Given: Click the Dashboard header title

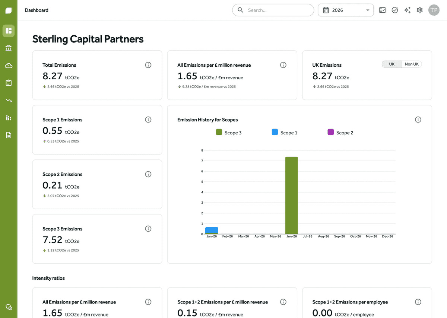Looking at the screenshot, I should coord(37,10).
